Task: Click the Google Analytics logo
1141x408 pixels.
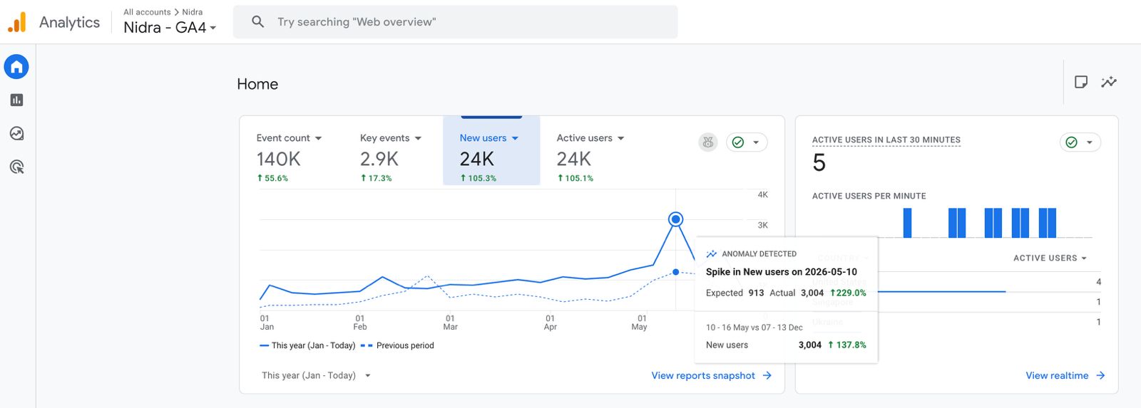Action: (17, 22)
